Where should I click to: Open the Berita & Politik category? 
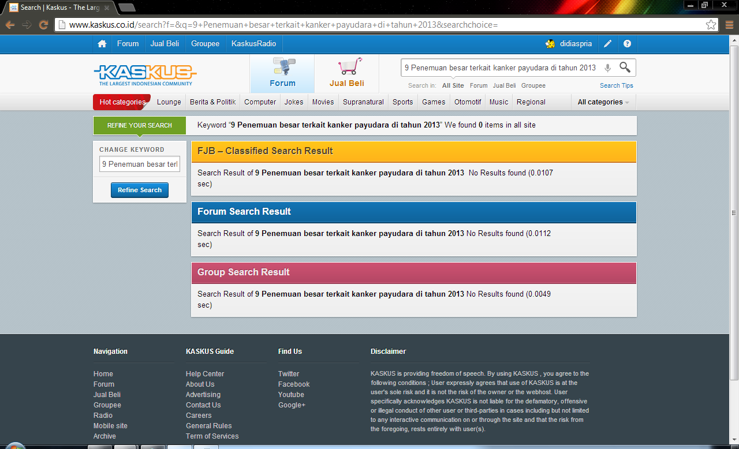[x=212, y=102]
